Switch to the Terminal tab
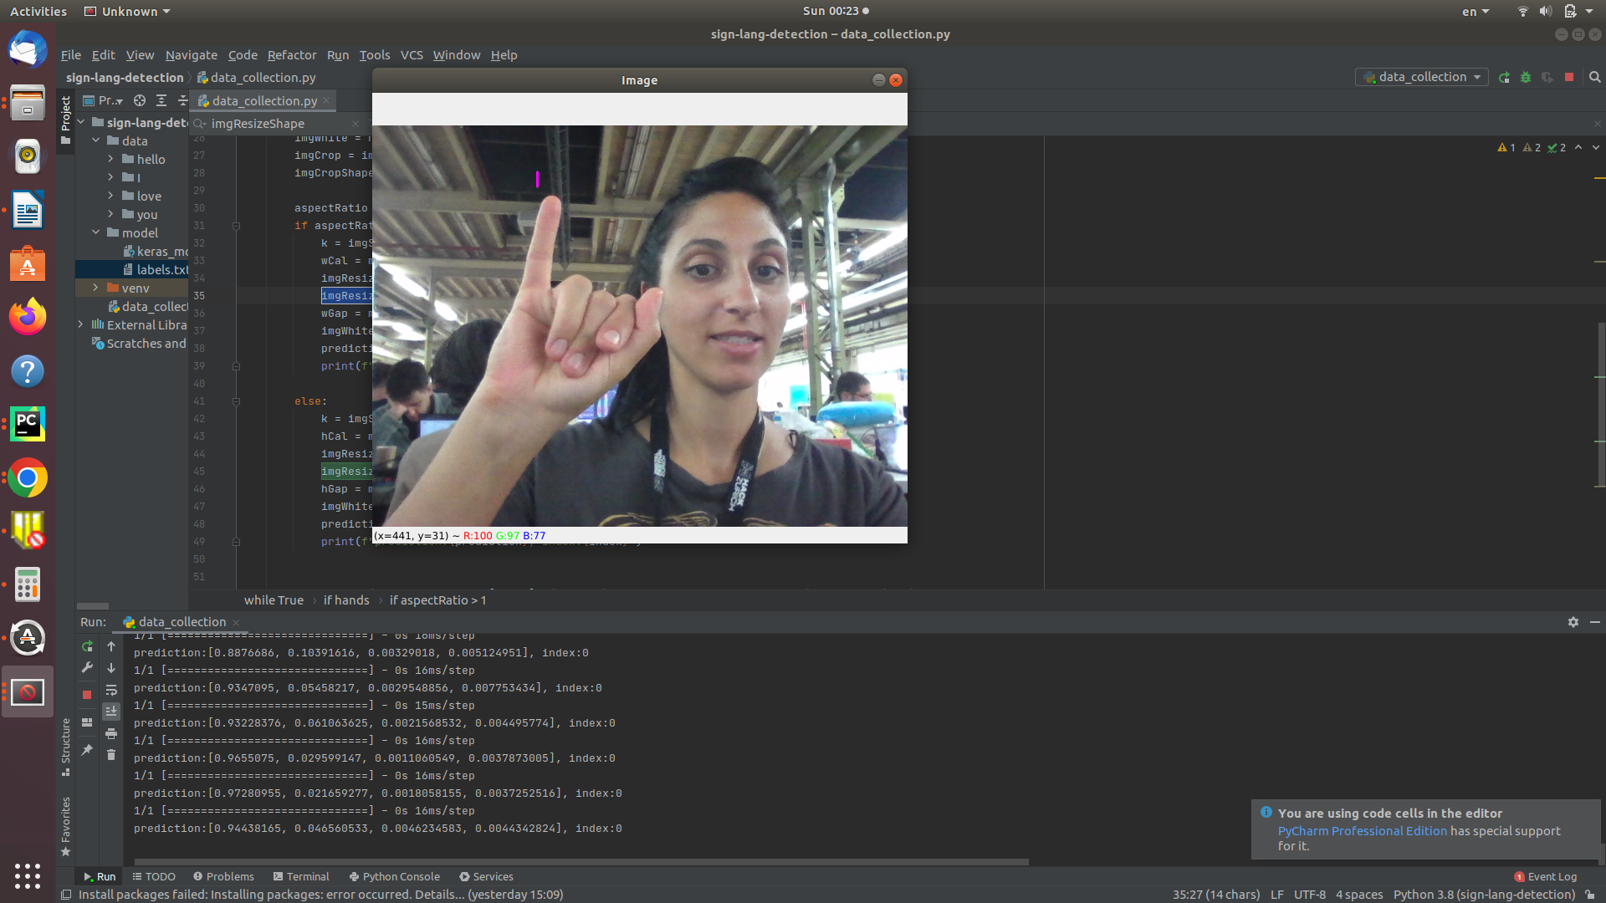The height and width of the screenshot is (903, 1606). 301,876
